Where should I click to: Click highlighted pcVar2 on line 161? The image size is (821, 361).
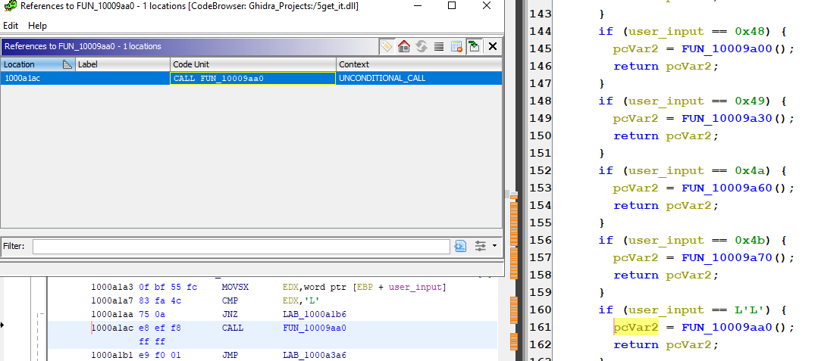635,327
